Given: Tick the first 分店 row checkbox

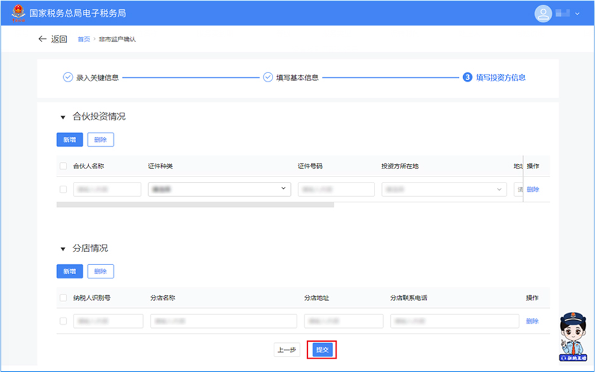Looking at the screenshot, I should pos(63,321).
